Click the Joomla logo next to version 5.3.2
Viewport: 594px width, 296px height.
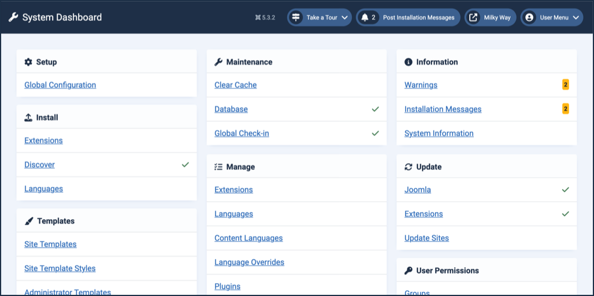point(258,17)
